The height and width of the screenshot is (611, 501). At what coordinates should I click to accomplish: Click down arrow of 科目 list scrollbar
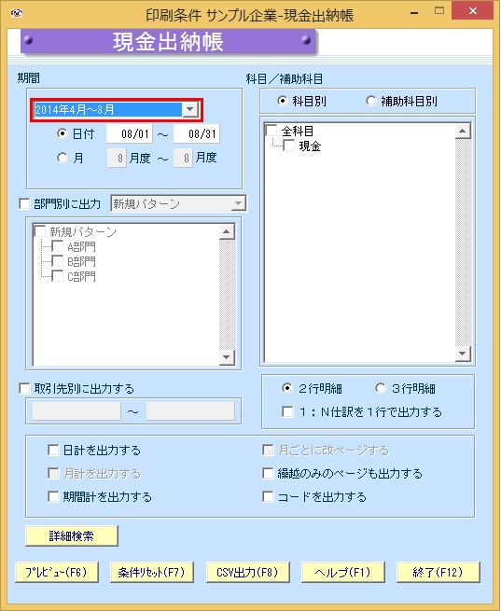pos(463,354)
